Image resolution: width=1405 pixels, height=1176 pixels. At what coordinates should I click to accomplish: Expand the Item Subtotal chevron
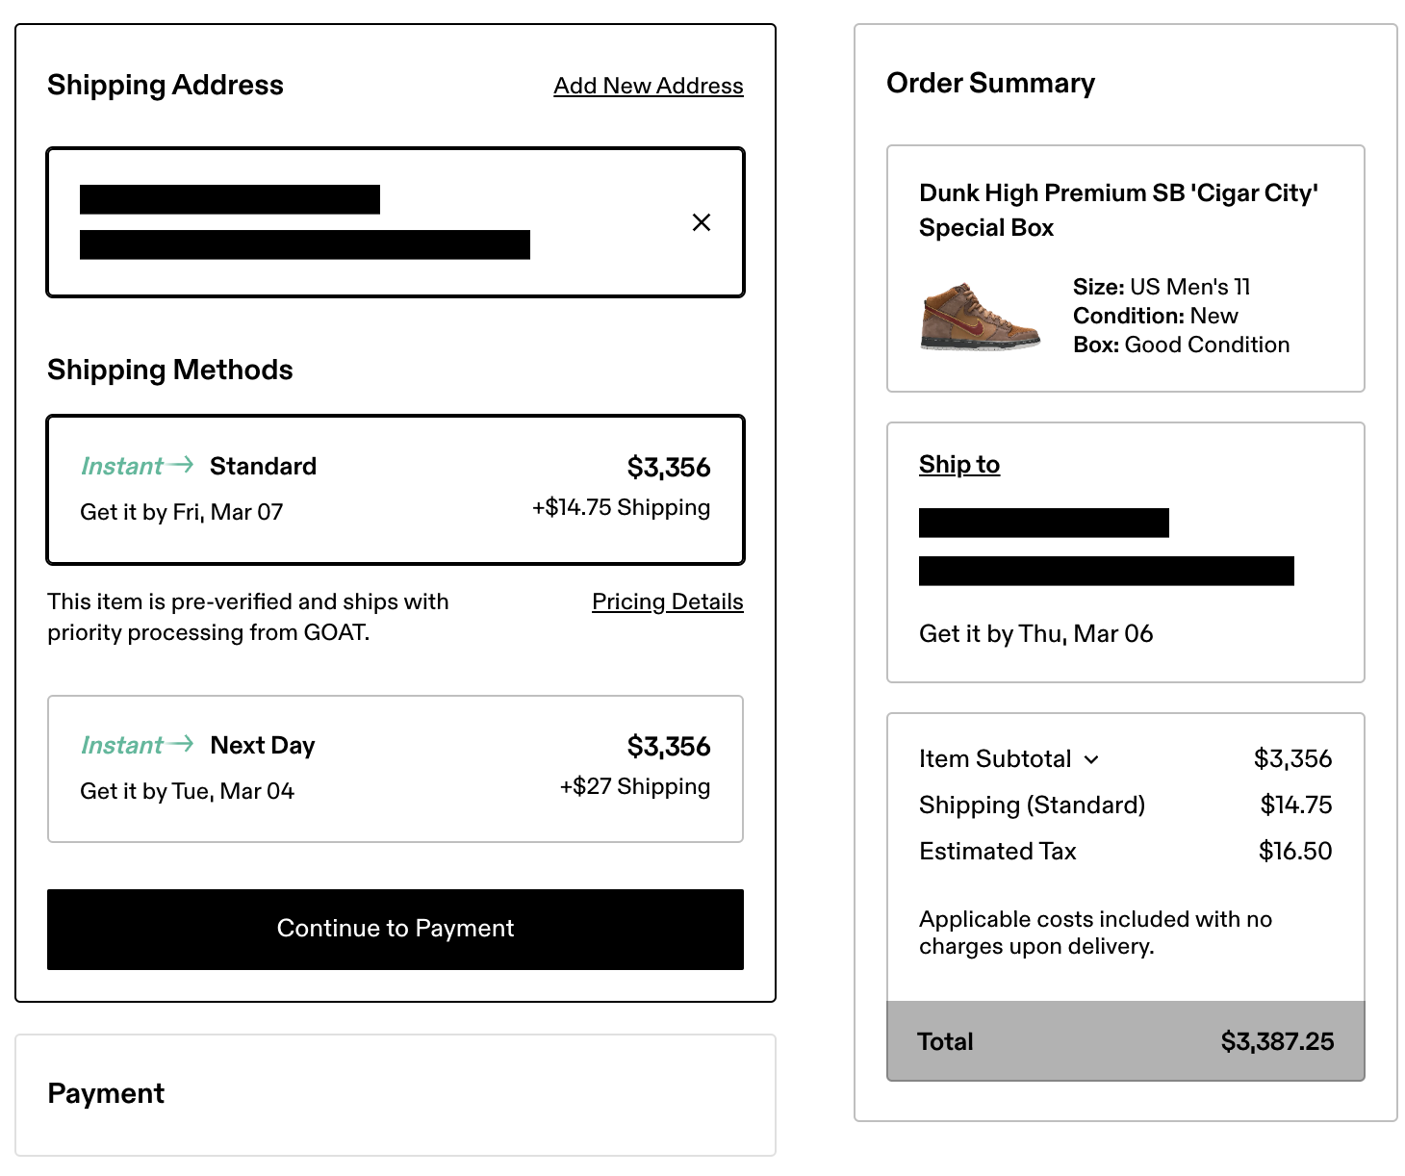[1091, 759]
